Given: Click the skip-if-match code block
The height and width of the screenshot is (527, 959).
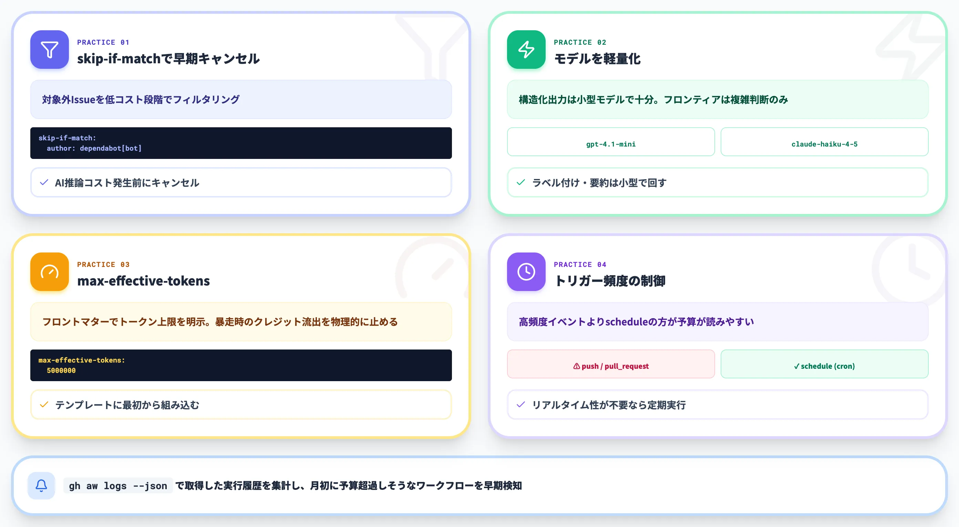Looking at the screenshot, I should click(x=241, y=143).
